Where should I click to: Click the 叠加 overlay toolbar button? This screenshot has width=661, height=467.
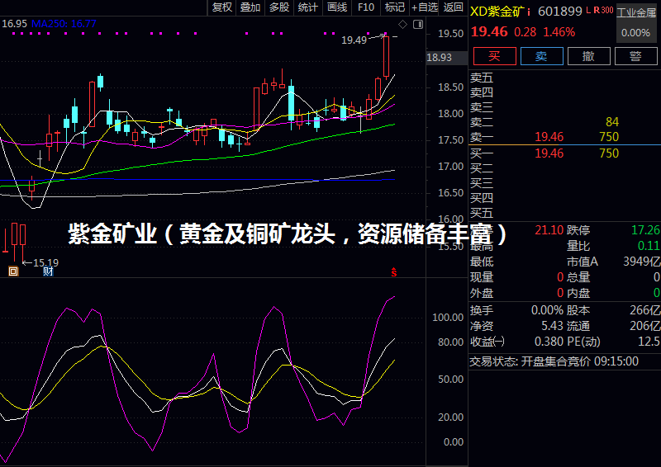tap(250, 7)
